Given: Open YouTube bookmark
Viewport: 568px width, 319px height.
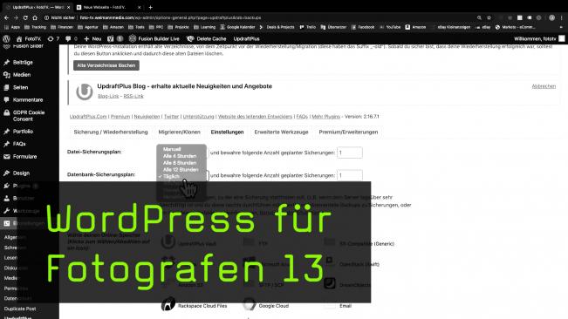Looking at the screenshot, I should 390,27.
